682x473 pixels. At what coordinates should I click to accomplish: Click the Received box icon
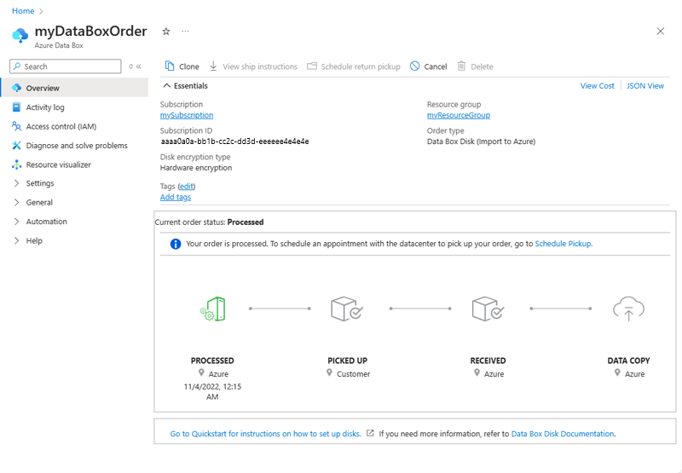tap(488, 309)
